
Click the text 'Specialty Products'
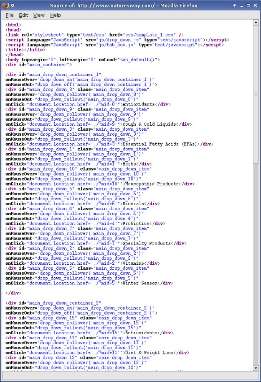pos(147,243)
